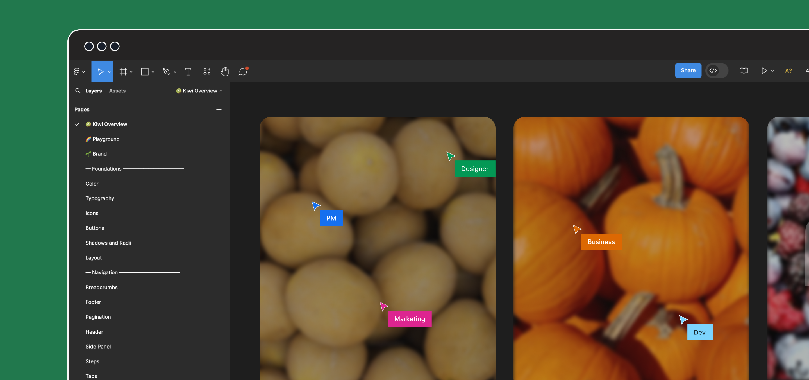Viewport: 809px width, 380px height.
Task: Open the Actions panel
Action: [207, 71]
